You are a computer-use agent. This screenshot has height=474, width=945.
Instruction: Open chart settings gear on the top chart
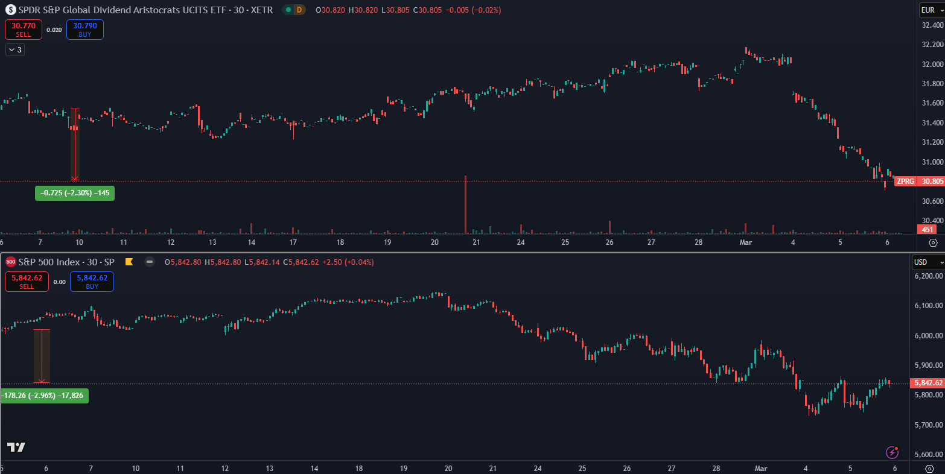tap(933, 242)
